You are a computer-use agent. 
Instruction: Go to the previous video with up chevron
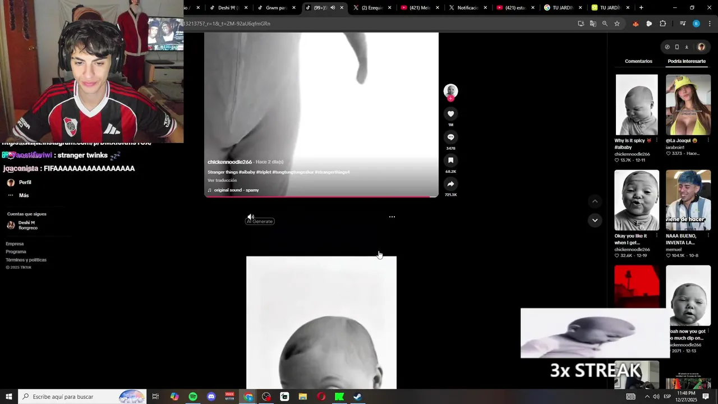tap(595, 201)
